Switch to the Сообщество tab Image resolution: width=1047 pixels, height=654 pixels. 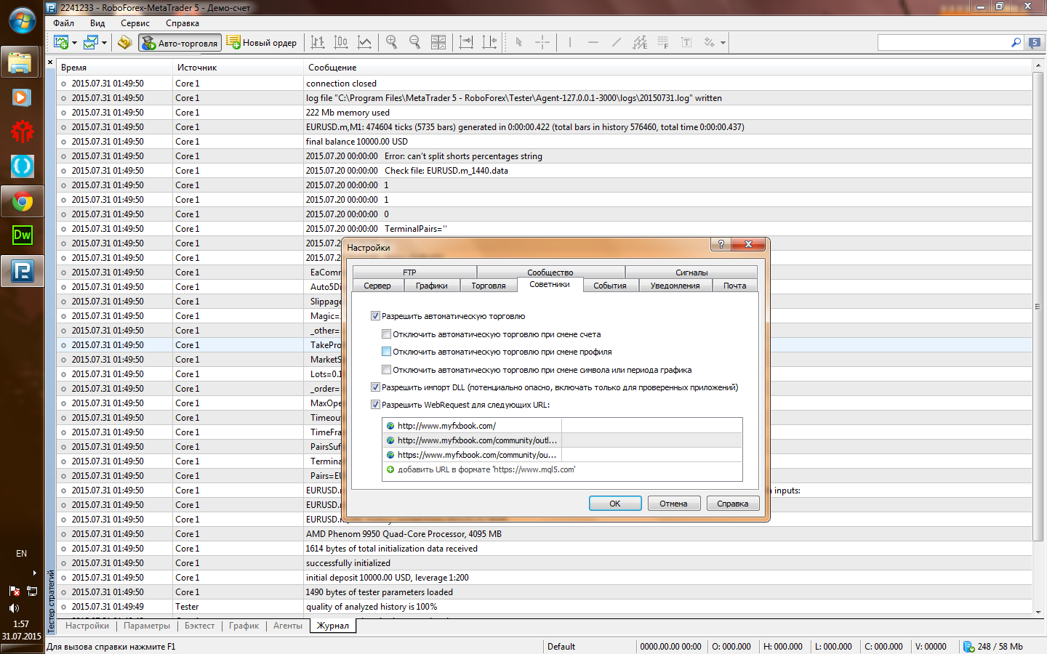coord(550,272)
